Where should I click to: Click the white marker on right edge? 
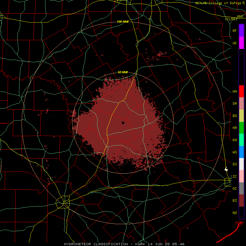[x=226, y=169]
